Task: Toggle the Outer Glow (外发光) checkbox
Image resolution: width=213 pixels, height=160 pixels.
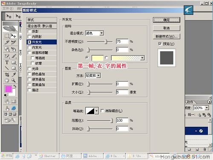Action: click(x=29, y=42)
